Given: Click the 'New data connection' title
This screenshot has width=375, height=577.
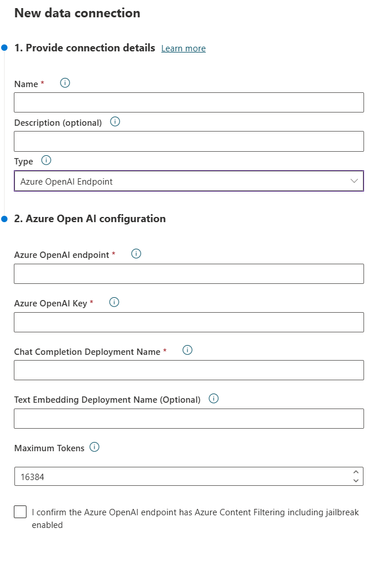Looking at the screenshot, I should pyautogui.click(x=77, y=13).
